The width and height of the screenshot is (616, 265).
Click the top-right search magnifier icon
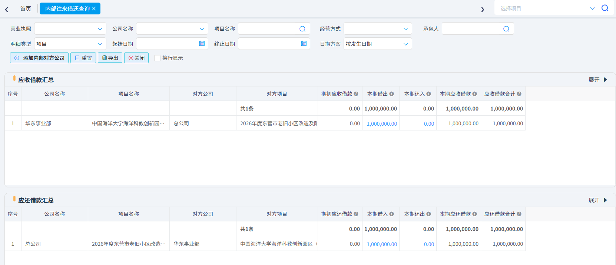click(605, 8)
